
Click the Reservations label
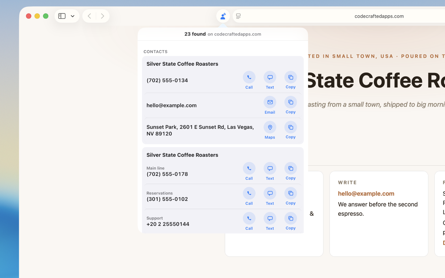[x=159, y=193]
